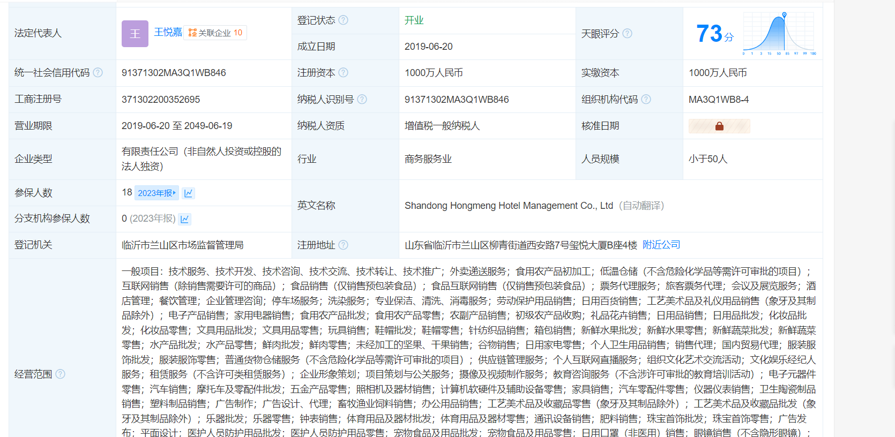Open the 关联企业 10 badge
Screen dimensions: 895x437
215,33
